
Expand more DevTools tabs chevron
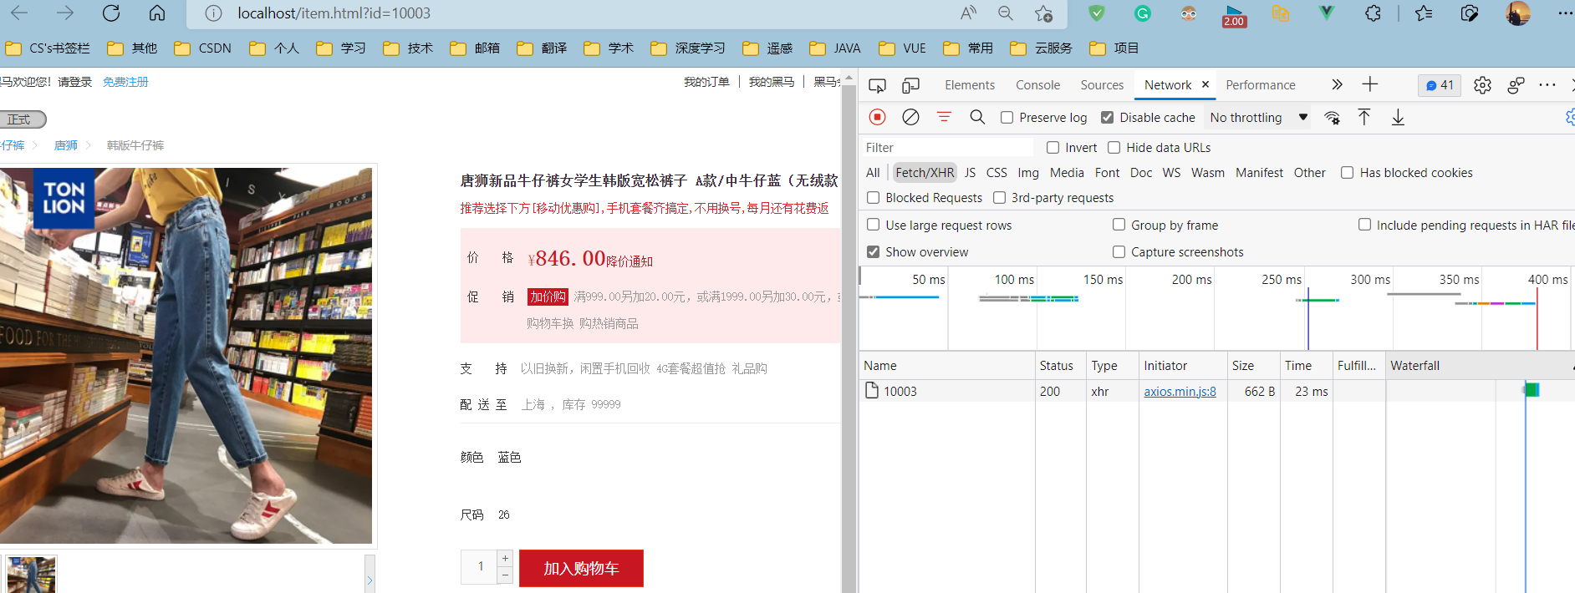[x=1337, y=84]
